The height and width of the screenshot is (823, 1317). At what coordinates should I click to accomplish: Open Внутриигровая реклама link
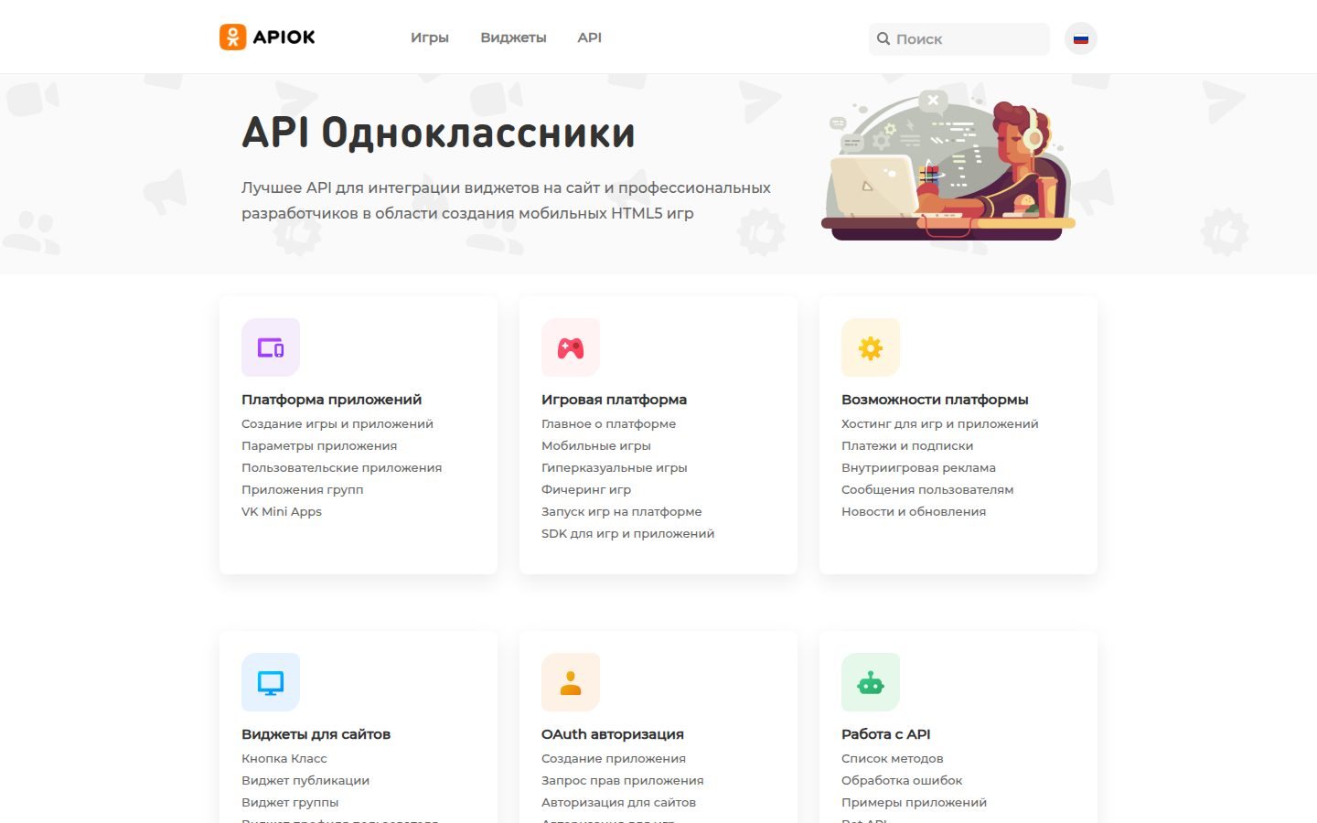(x=918, y=467)
